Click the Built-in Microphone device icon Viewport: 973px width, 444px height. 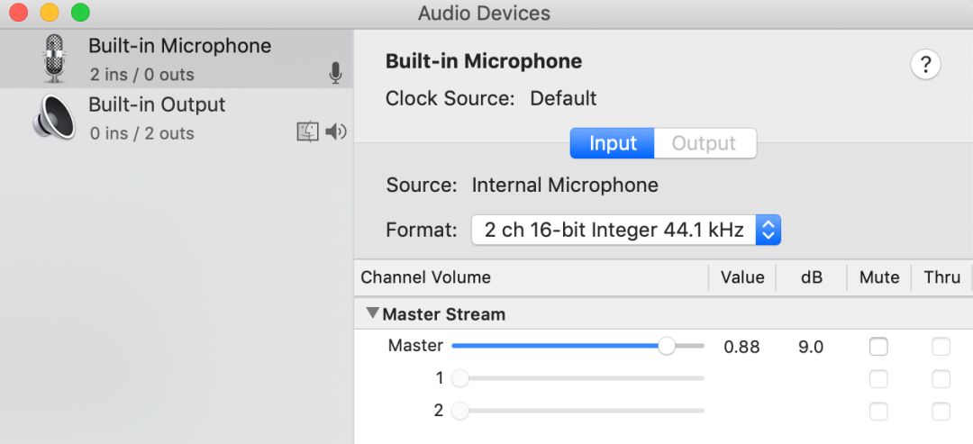click(54, 59)
